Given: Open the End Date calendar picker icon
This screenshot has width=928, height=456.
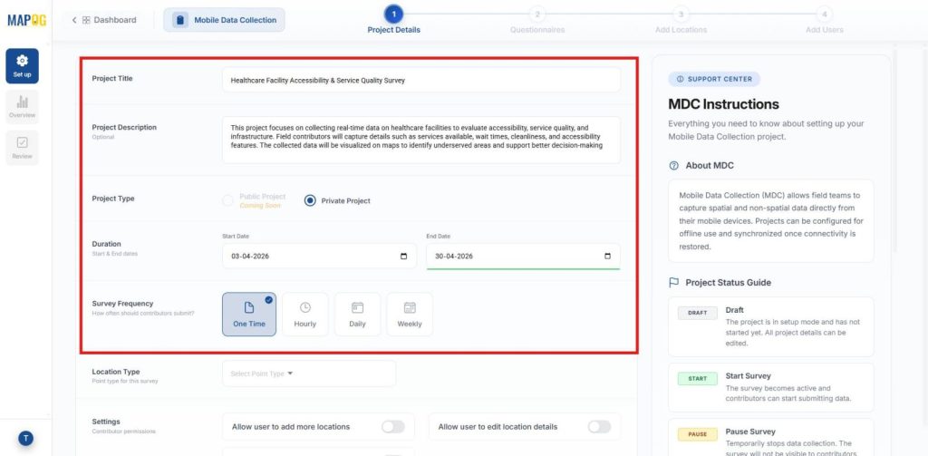Looking at the screenshot, I should (x=607, y=257).
